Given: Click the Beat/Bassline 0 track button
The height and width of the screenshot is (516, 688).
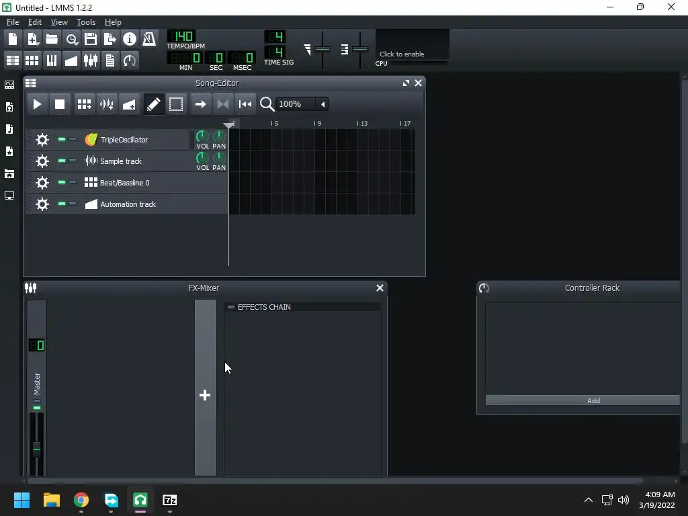Looking at the screenshot, I should [135, 183].
